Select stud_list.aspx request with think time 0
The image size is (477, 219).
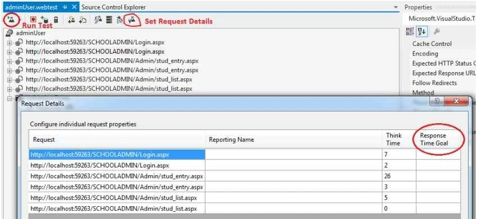(x=117, y=209)
